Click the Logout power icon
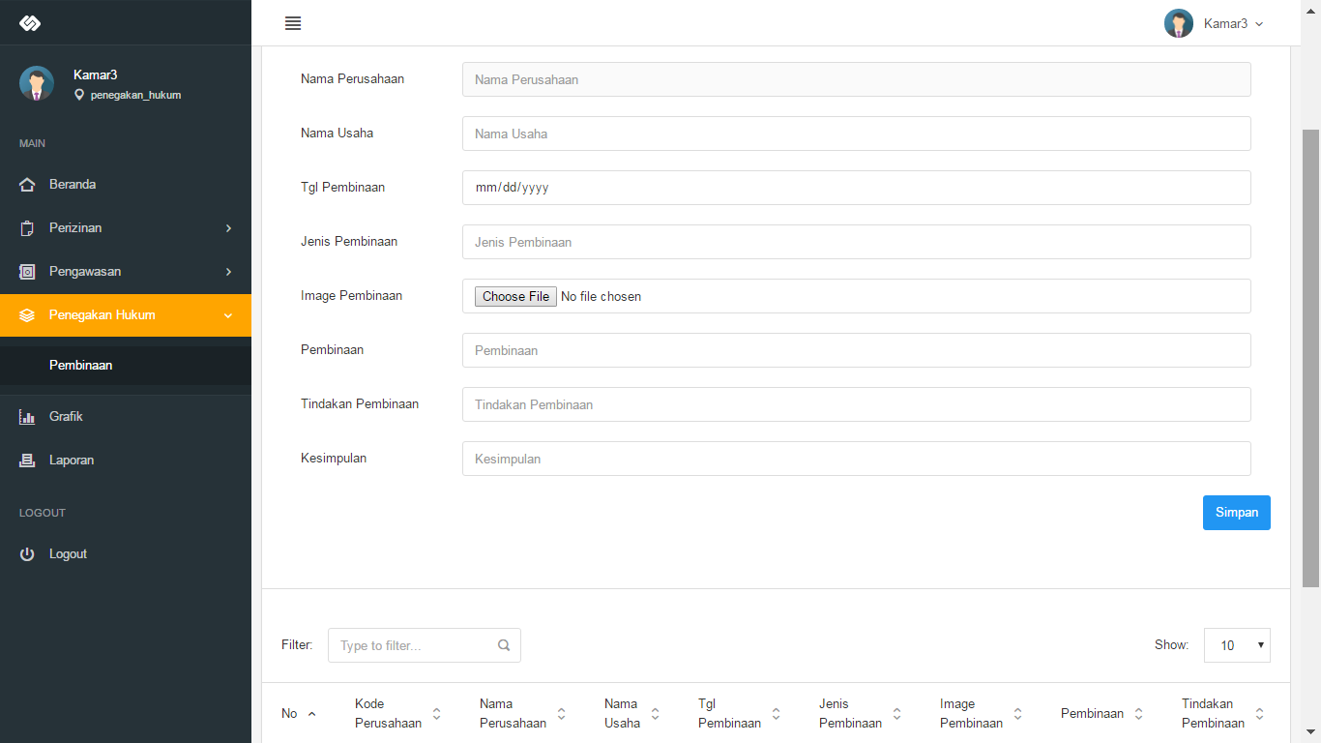 coord(27,554)
